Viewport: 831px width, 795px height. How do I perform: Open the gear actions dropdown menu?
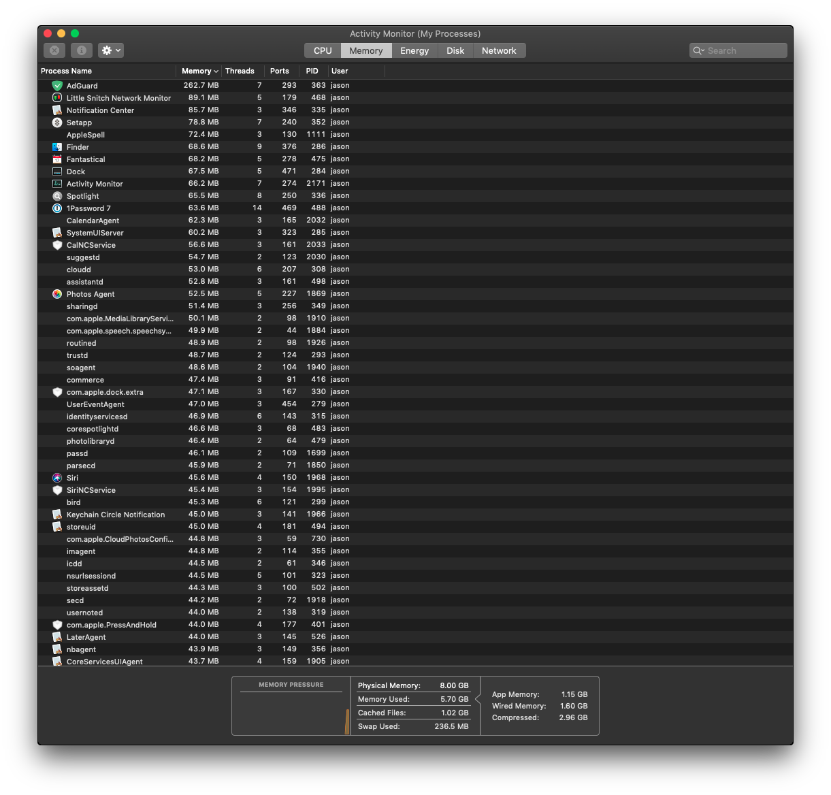pyautogui.click(x=111, y=50)
